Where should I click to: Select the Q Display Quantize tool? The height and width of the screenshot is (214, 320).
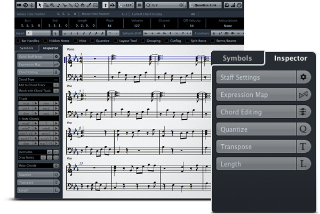[76, 5]
